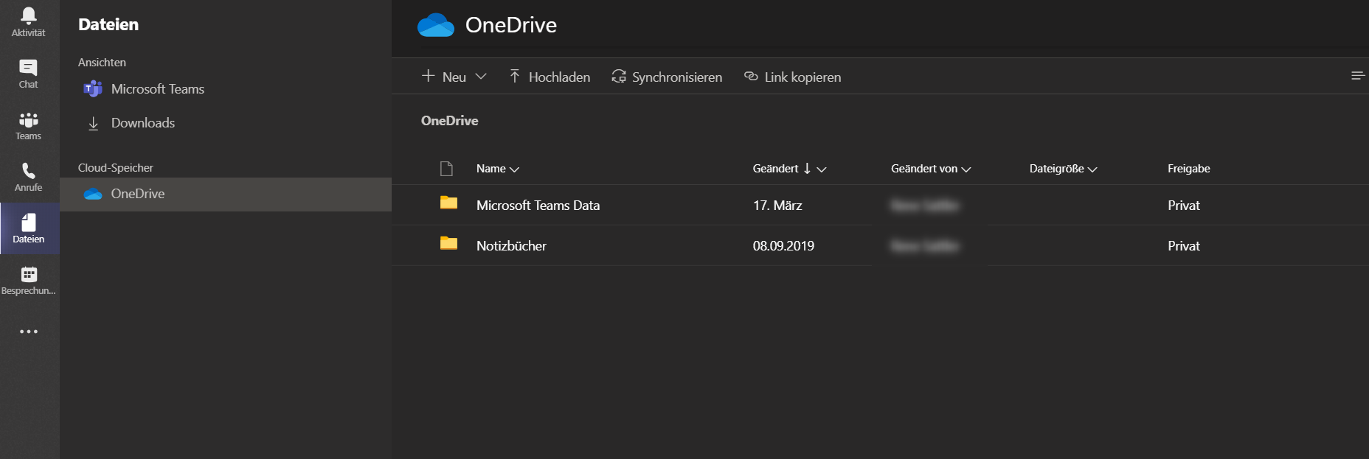The image size is (1369, 459).
Task: Click Privat for Microsoft Teams Data
Action: [x=1184, y=206]
